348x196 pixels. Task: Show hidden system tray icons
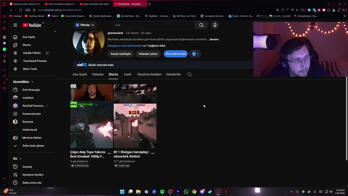click(292, 192)
